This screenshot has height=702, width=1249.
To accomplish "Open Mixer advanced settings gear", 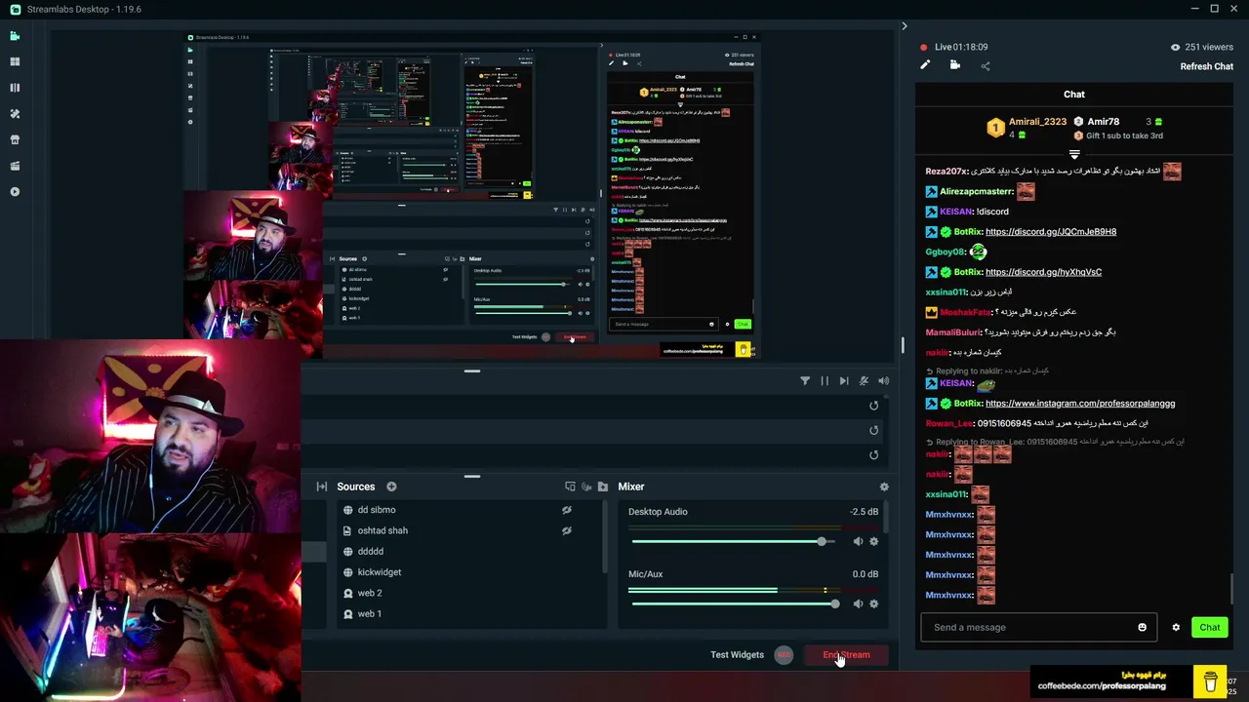I will 884,487.
